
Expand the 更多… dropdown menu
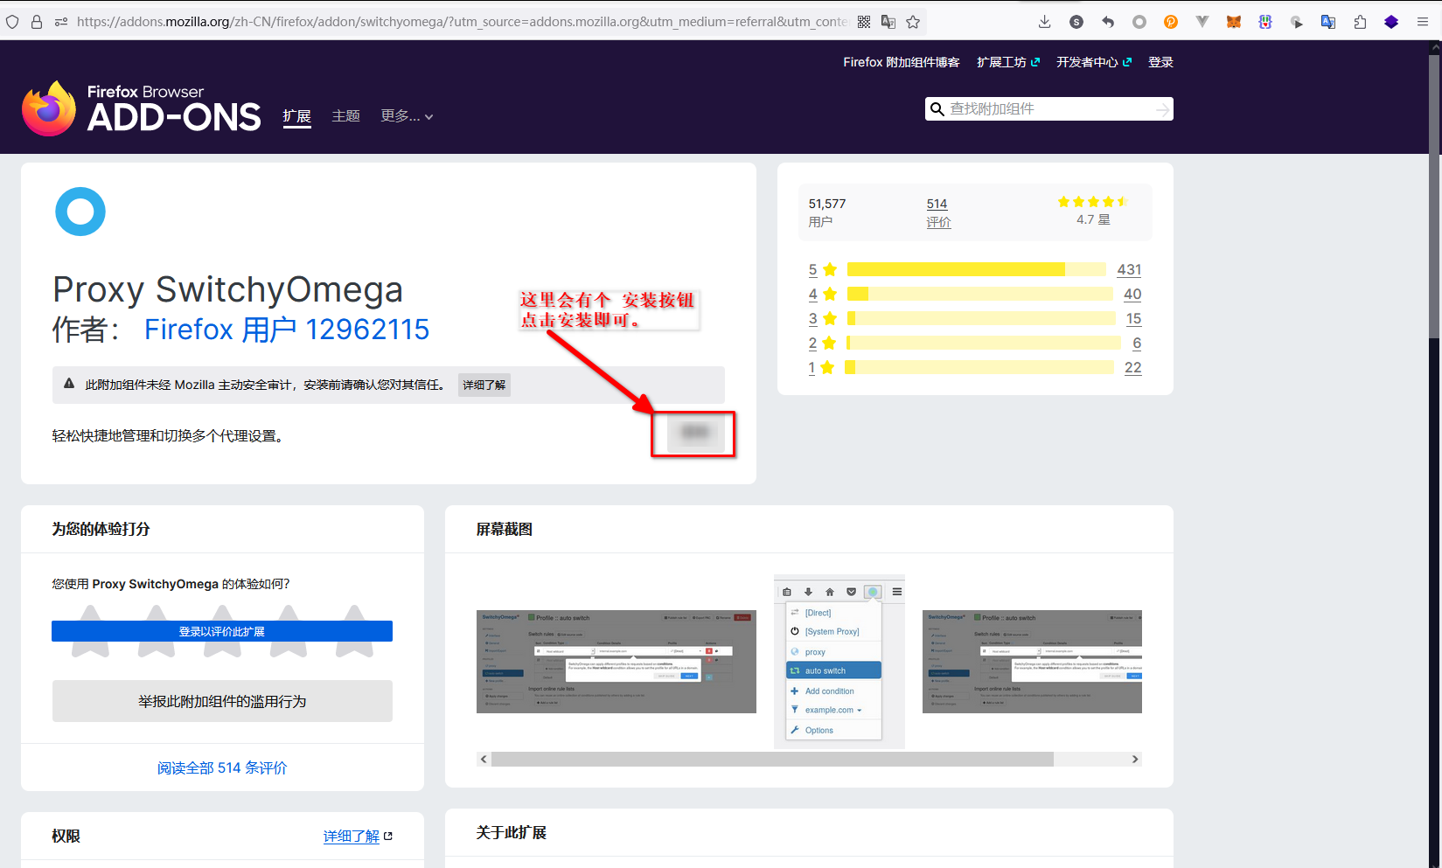tap(407, 116)
